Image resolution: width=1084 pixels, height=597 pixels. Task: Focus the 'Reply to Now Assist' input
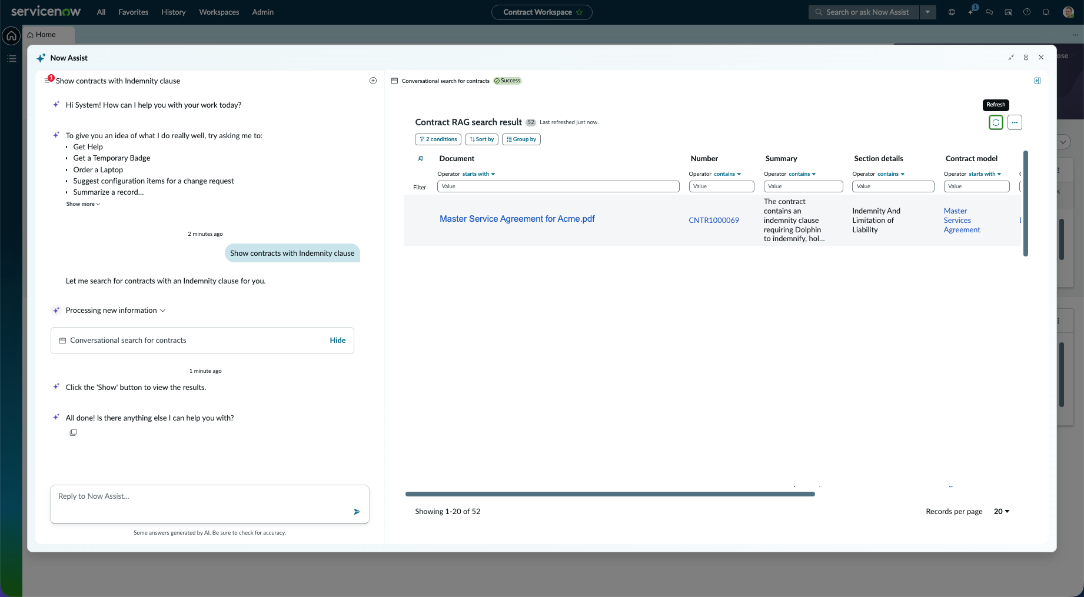(x=210, y=504)
